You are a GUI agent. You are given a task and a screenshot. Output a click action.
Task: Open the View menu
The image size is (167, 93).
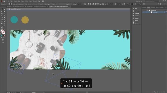[x=31, y=1]
